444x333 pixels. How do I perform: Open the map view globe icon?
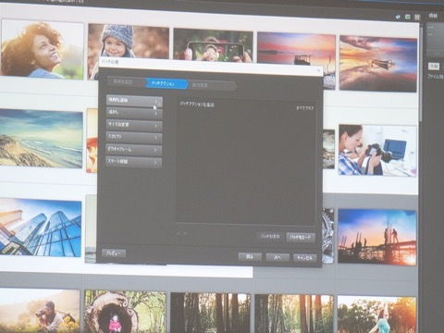[398, 17]
